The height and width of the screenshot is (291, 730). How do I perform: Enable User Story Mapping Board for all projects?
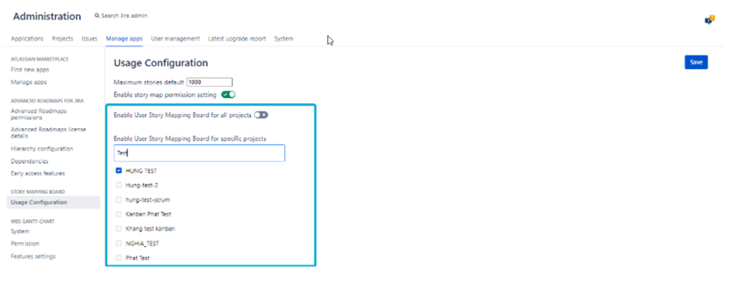tap(261, 115)
